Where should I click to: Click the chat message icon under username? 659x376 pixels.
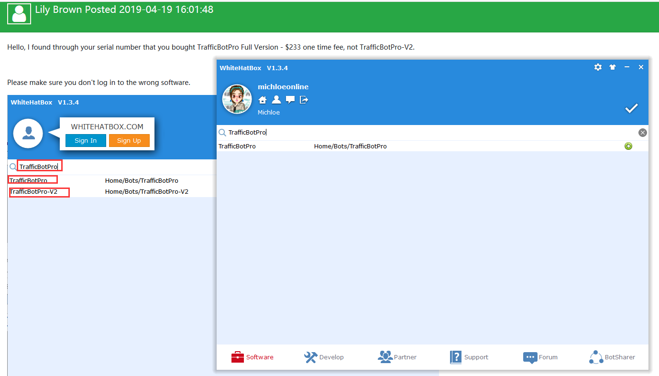[x=290, y=100]
